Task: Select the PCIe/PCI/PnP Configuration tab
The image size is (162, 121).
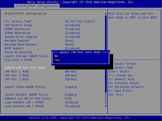Action: 37,6
